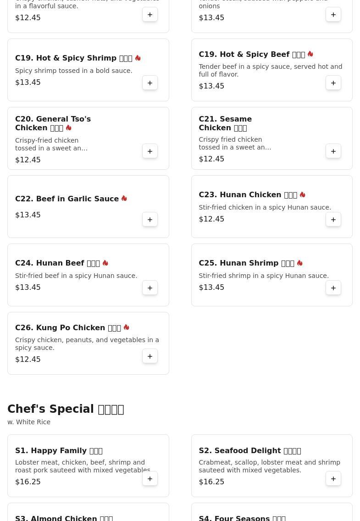This screenshot has width=360, height=521.
Task: Click the $13.45 price under Hunan Beef
Action: pos(28,288)
